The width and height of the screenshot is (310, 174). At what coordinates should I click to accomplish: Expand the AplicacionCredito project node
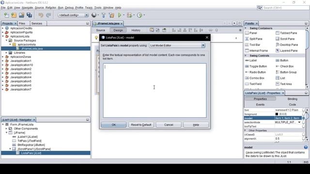3,28
